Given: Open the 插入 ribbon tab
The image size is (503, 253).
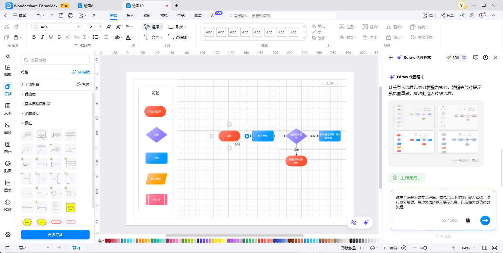Looking at the screenshot, I should (130, 16).
